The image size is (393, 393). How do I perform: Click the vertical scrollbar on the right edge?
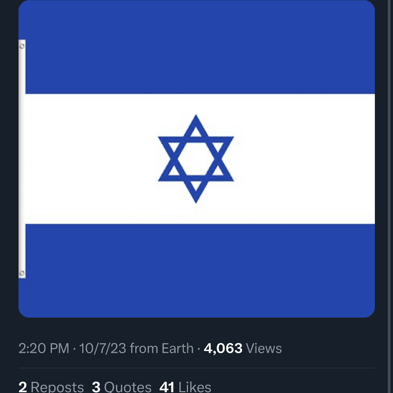389,196
